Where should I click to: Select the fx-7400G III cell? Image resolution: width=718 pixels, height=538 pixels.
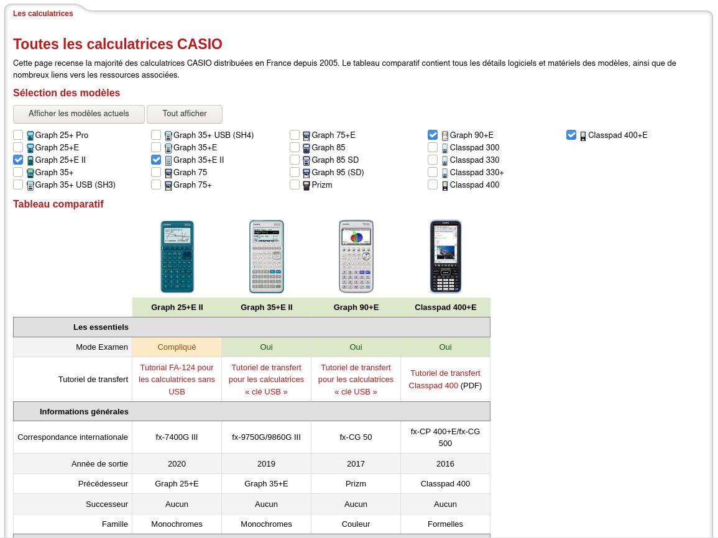pyautogui.click(x=177, y=437)
